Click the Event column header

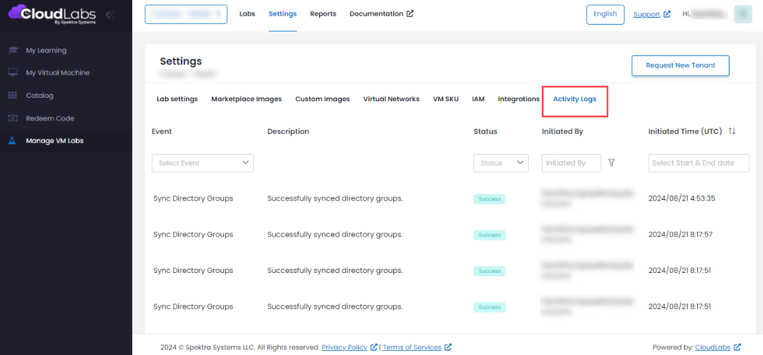click(x=162, y=131)
